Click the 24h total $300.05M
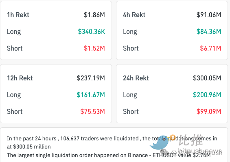Viewport: 230px width, 162px height. pos(207,78)
